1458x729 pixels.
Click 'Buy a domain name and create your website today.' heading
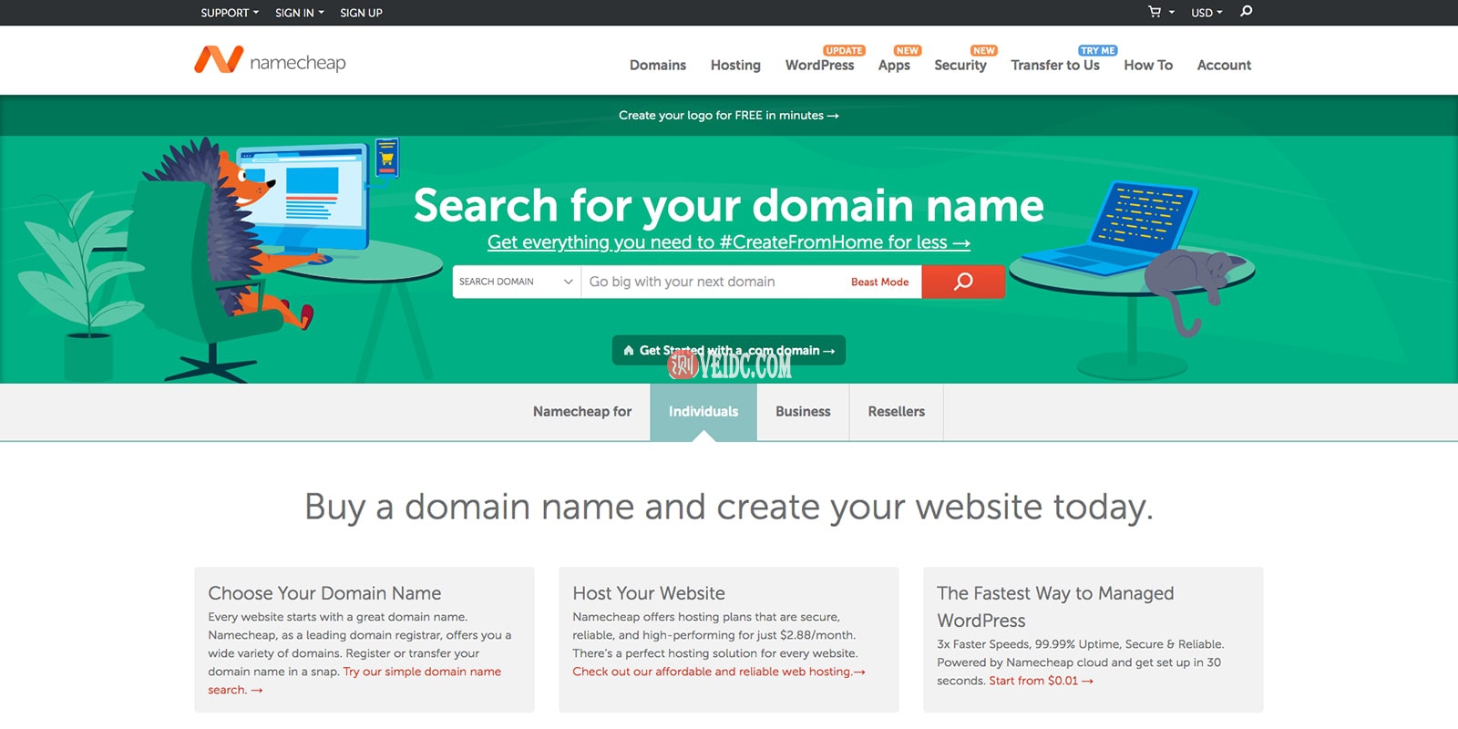click(x=729, y=507)
